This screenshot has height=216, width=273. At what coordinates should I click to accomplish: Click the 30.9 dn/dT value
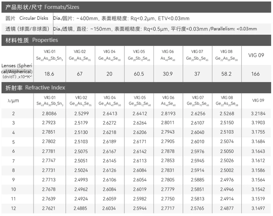(x=168, y=74)
